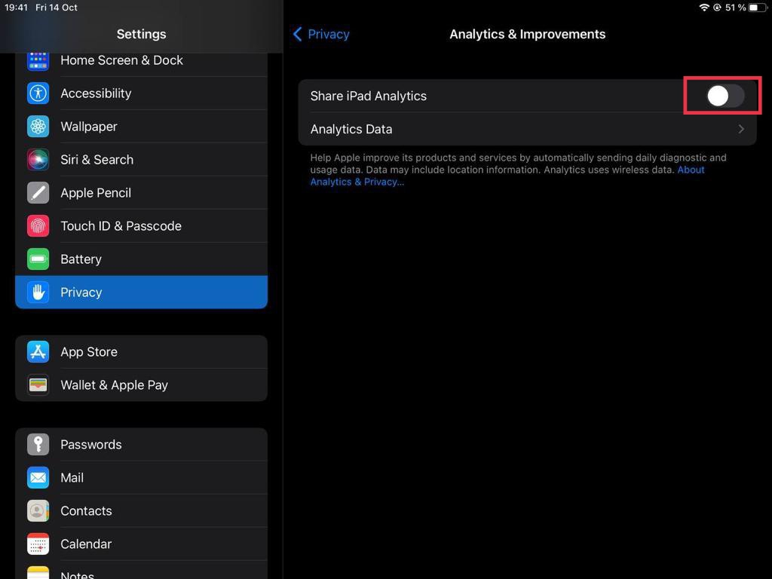772x579 pixels.
Task: Tap the Fri 14 Oct date
Action: tap(56, 8)
